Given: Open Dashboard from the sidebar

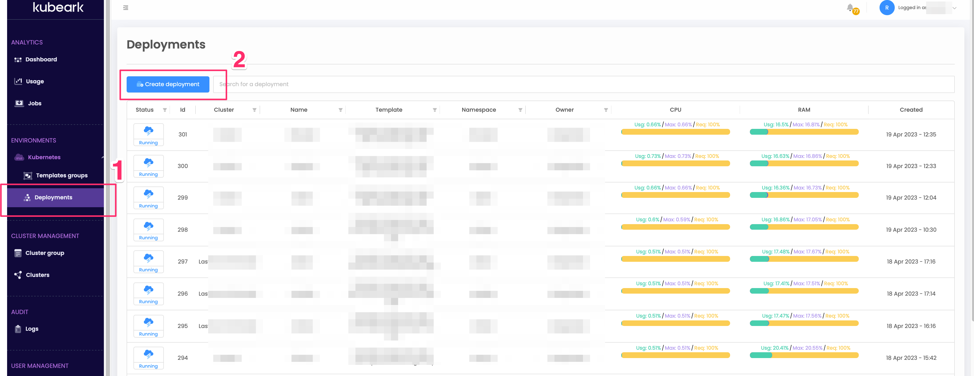Looking at the screenshot, I should (x=41, y=59).
